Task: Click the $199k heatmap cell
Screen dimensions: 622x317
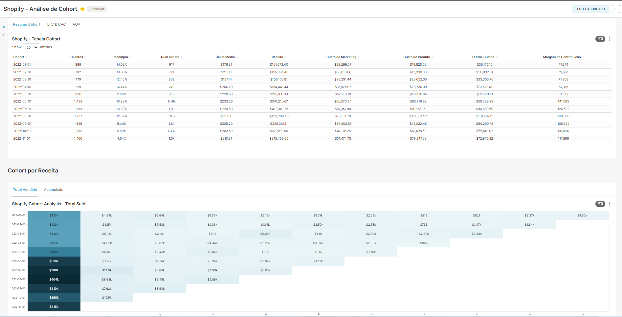Action: 54,252
